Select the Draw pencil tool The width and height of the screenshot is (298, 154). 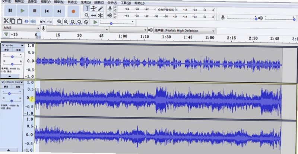point(100,9)
